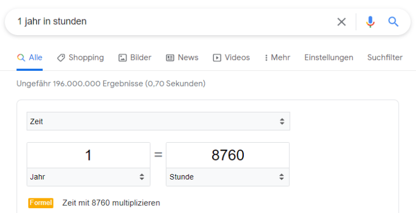Click the orange Formel label
This screenshot has height=213, width=416.
[41, 203]
